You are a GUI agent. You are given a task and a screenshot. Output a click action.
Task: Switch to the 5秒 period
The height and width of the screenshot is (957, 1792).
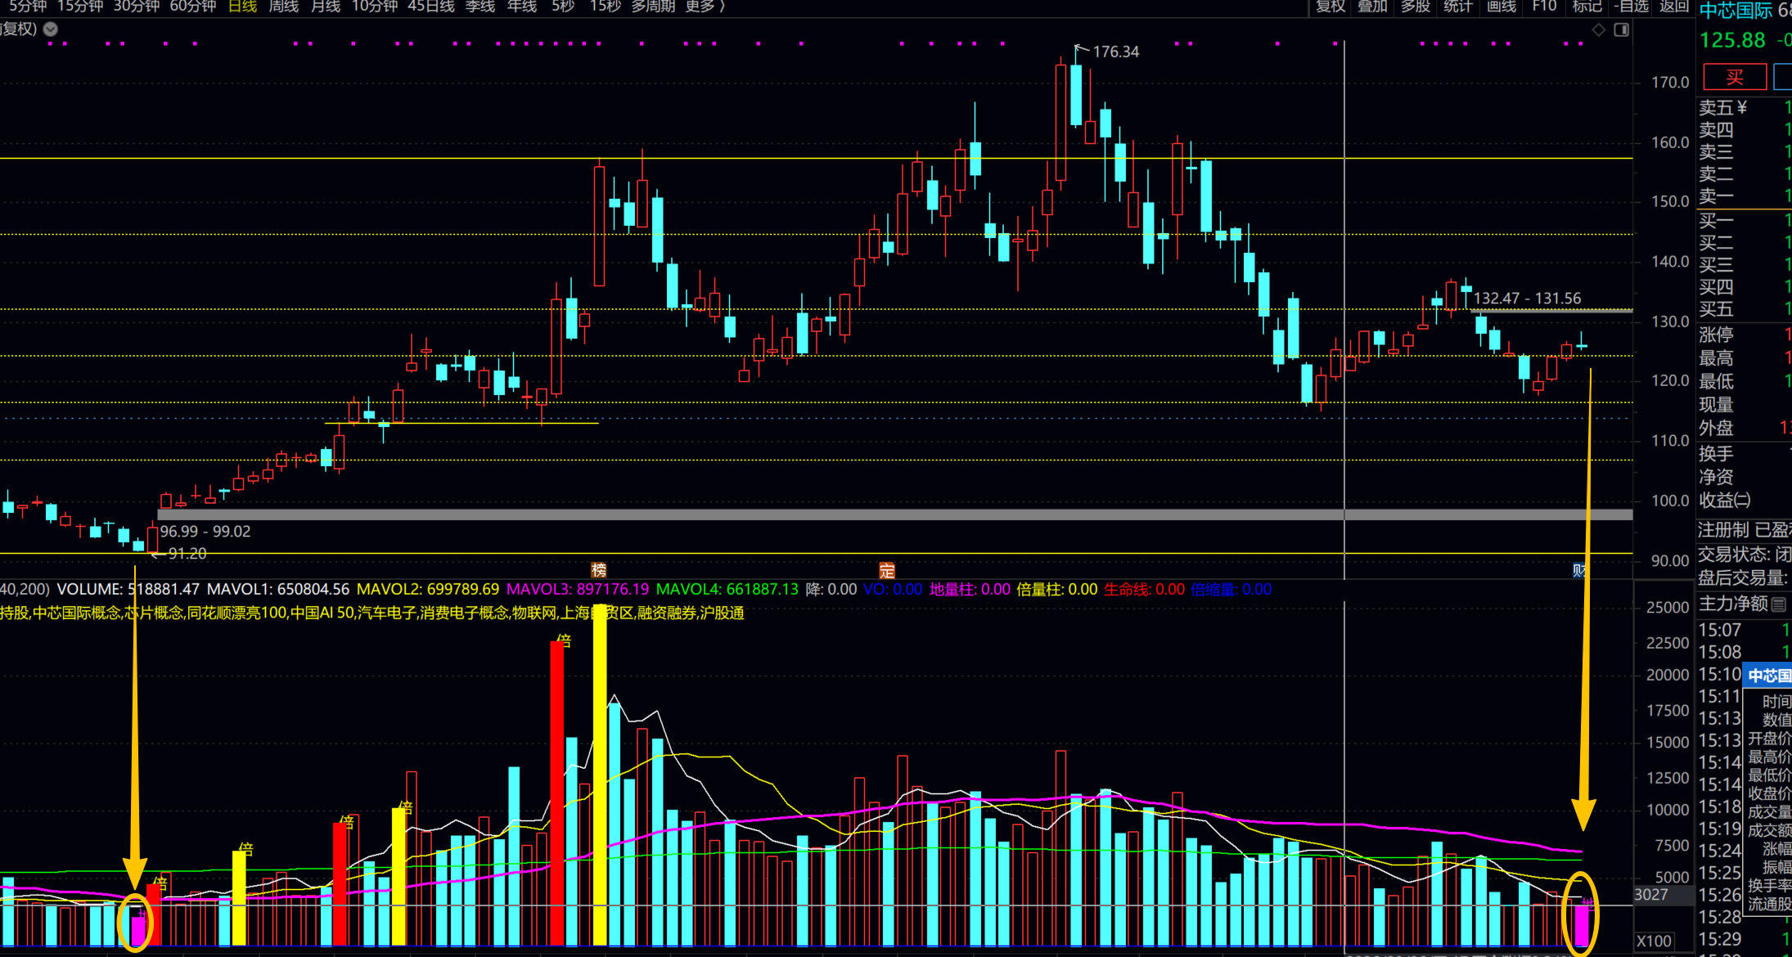pyautogui.click(x=563, y=7)
